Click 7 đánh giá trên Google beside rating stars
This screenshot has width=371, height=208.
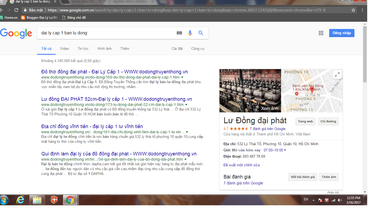point(268,129)
